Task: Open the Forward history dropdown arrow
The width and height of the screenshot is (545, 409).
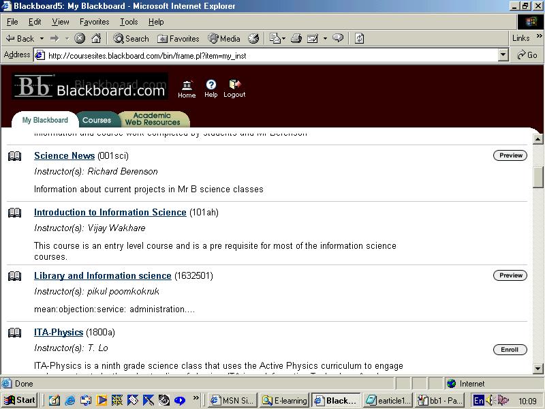Action: [67, 38]
